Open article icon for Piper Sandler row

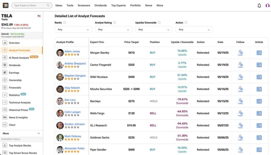point(259,150)
